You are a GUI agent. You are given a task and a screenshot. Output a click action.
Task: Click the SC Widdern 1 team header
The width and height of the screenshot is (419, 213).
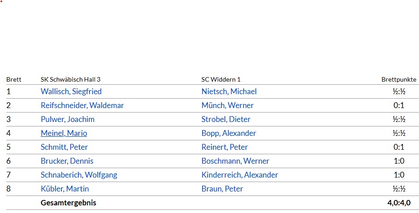tap(221, 80)
